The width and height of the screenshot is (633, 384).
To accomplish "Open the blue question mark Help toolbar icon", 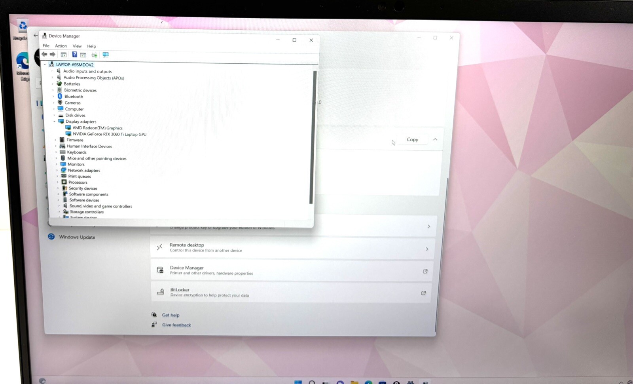I will click(x=74, y=55).
